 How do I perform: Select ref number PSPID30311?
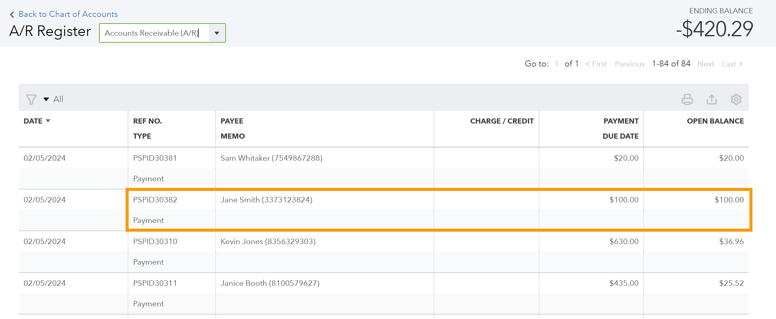155,283
